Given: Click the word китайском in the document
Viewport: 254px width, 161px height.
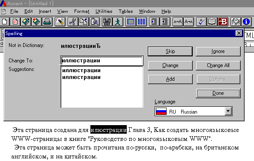Looking at the screenshot, I should point(81,156).
